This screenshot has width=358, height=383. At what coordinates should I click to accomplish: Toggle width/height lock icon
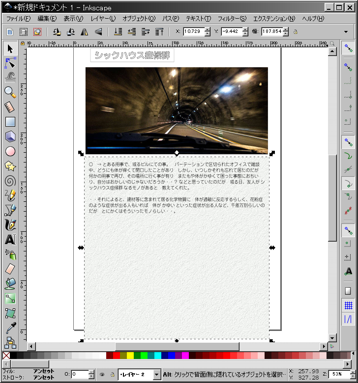[x=296, y=32]
